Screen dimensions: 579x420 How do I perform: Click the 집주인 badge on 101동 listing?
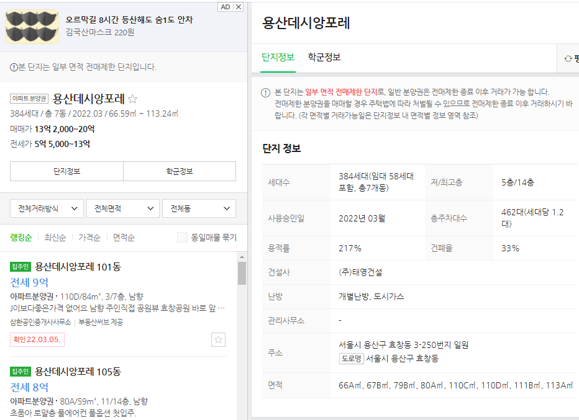[x=21, y=267]
